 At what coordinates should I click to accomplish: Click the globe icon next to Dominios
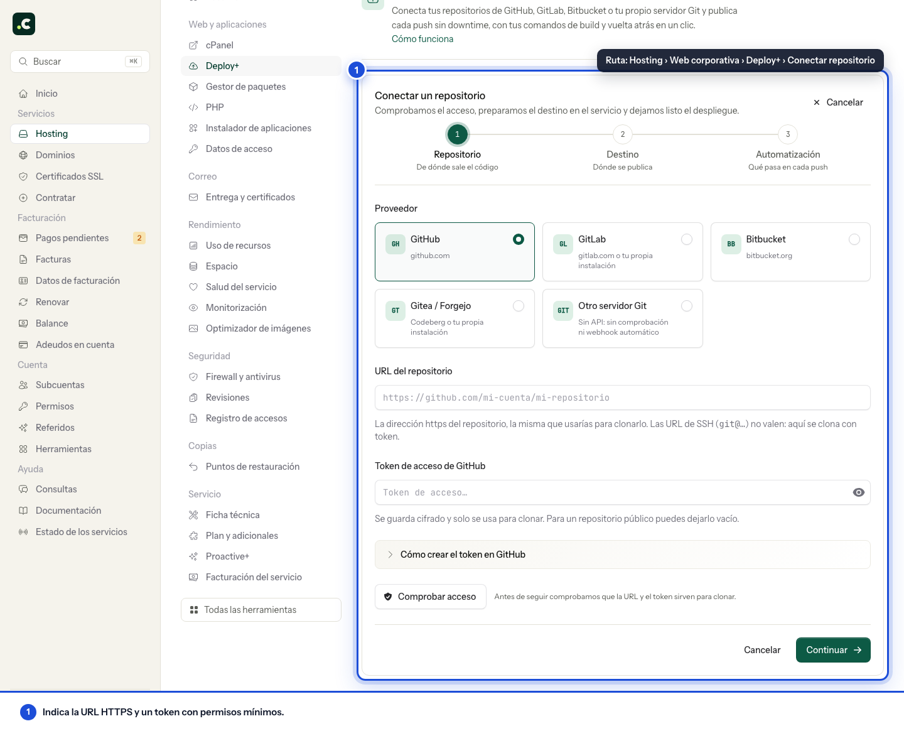point(23,155)
